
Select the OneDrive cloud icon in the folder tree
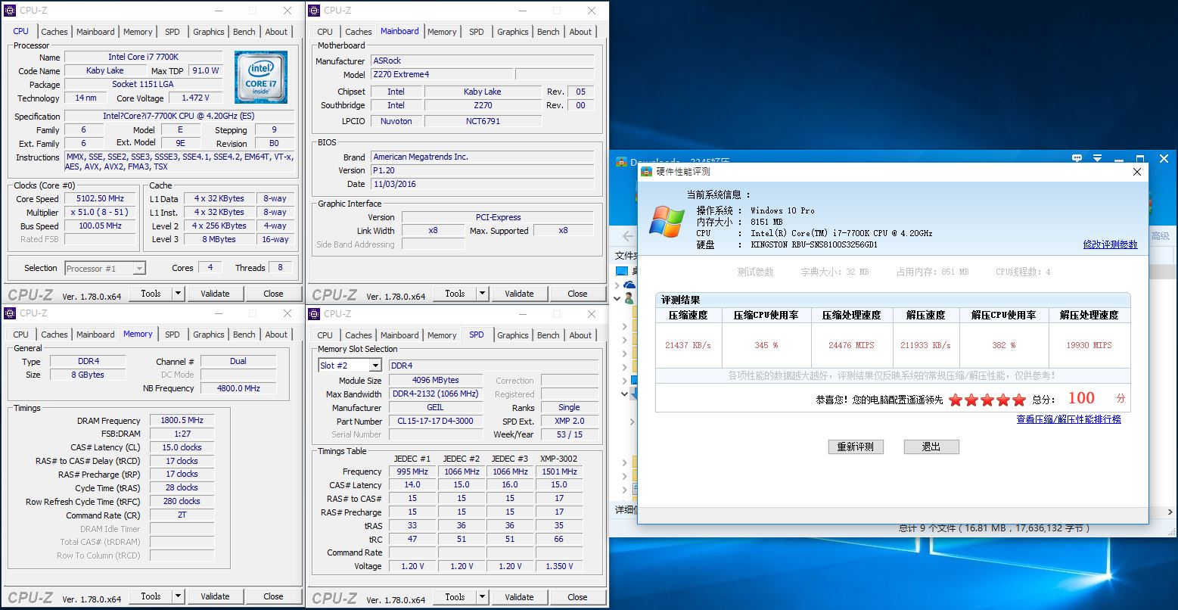point(629,285)
